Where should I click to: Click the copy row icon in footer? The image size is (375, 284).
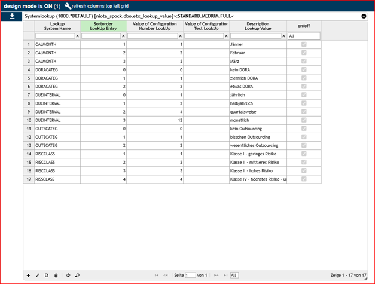[46, 275]
